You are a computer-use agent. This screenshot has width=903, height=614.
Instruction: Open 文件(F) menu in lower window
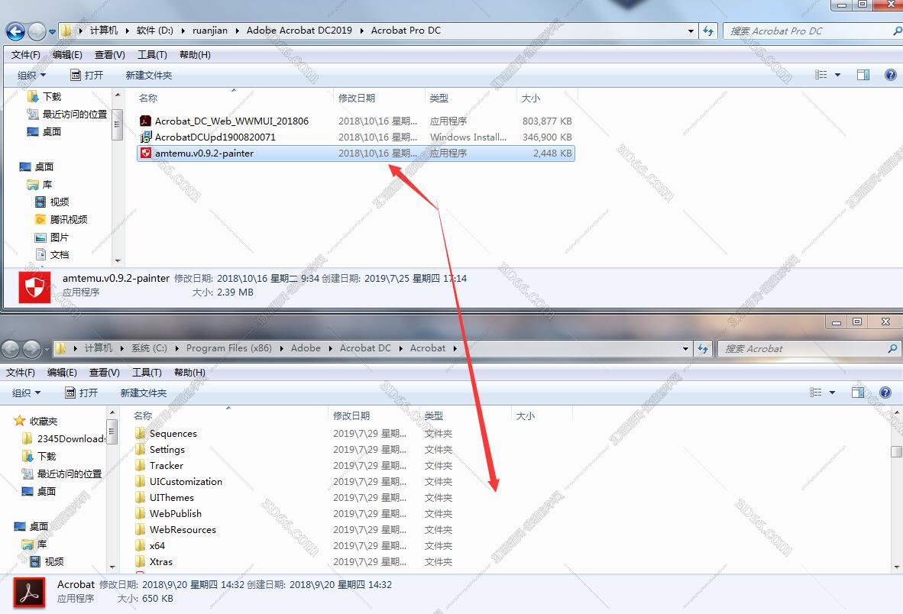[x=20, y=373]
